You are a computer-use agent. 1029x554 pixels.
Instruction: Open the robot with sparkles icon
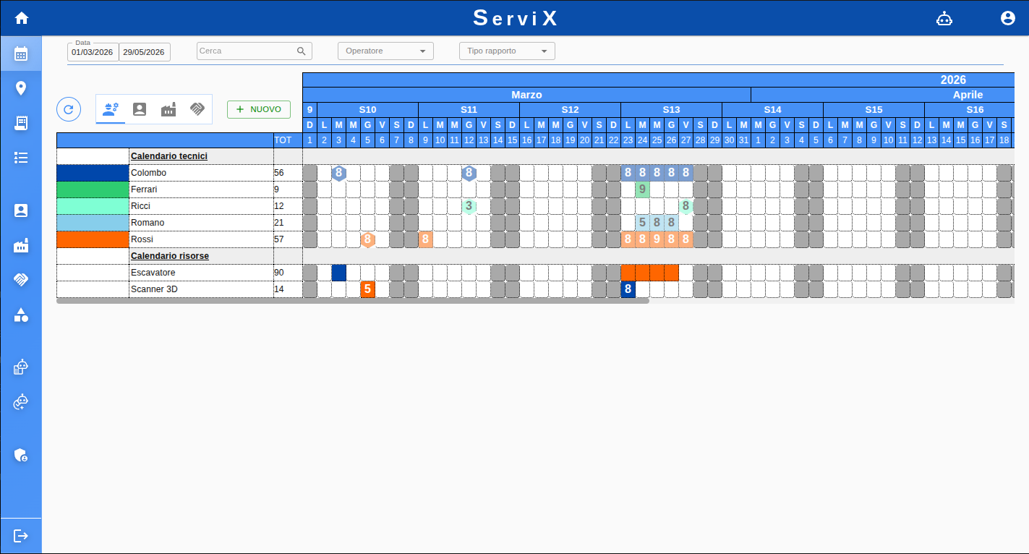[x=21, y=402]
